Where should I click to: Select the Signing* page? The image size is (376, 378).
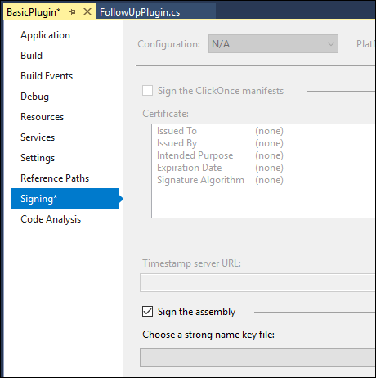(x=65, y=199)
